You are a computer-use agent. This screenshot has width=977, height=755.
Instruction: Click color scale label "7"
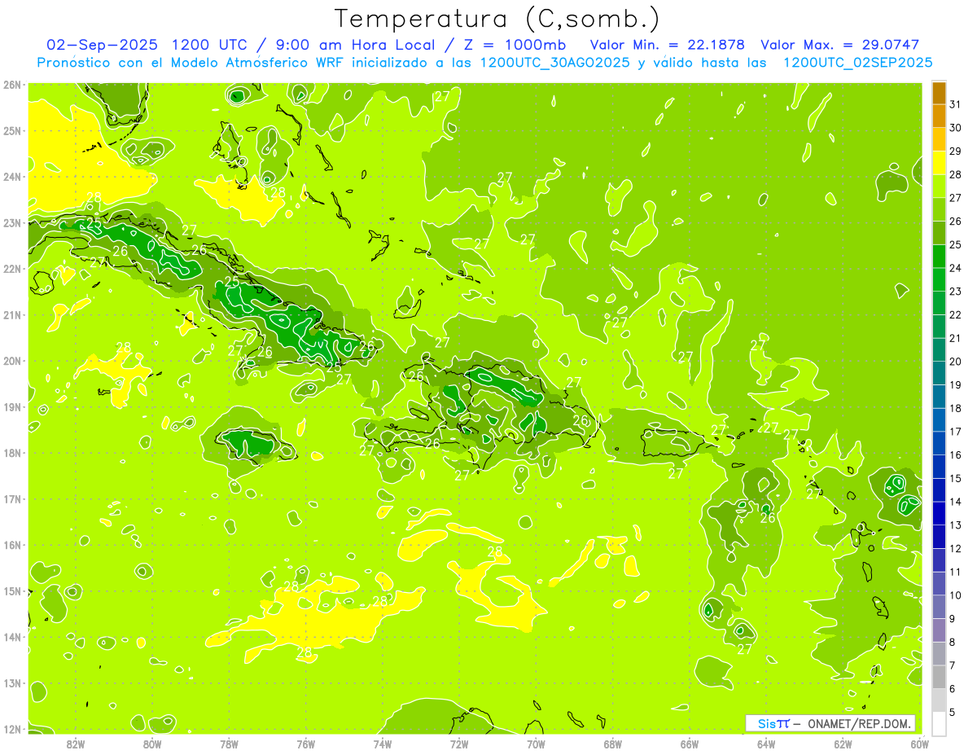pos(953,665)
